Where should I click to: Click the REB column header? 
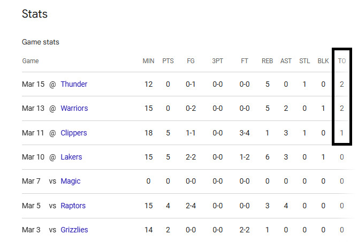268,61
